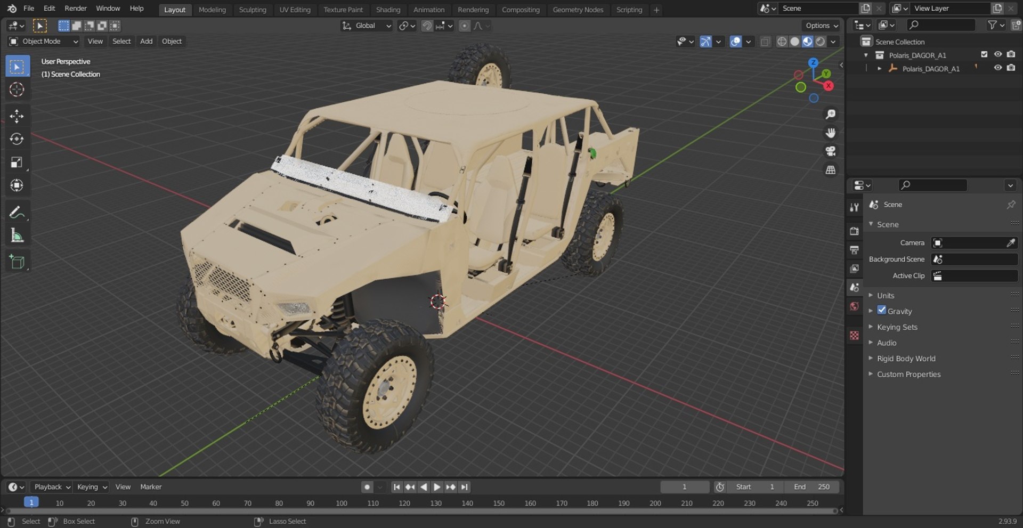Enable the Gravity checkbox

tap(882, 310)
